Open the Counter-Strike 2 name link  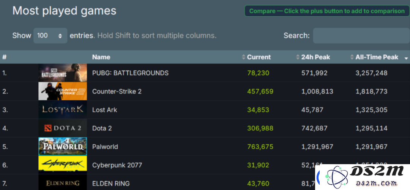click(117, 91)
